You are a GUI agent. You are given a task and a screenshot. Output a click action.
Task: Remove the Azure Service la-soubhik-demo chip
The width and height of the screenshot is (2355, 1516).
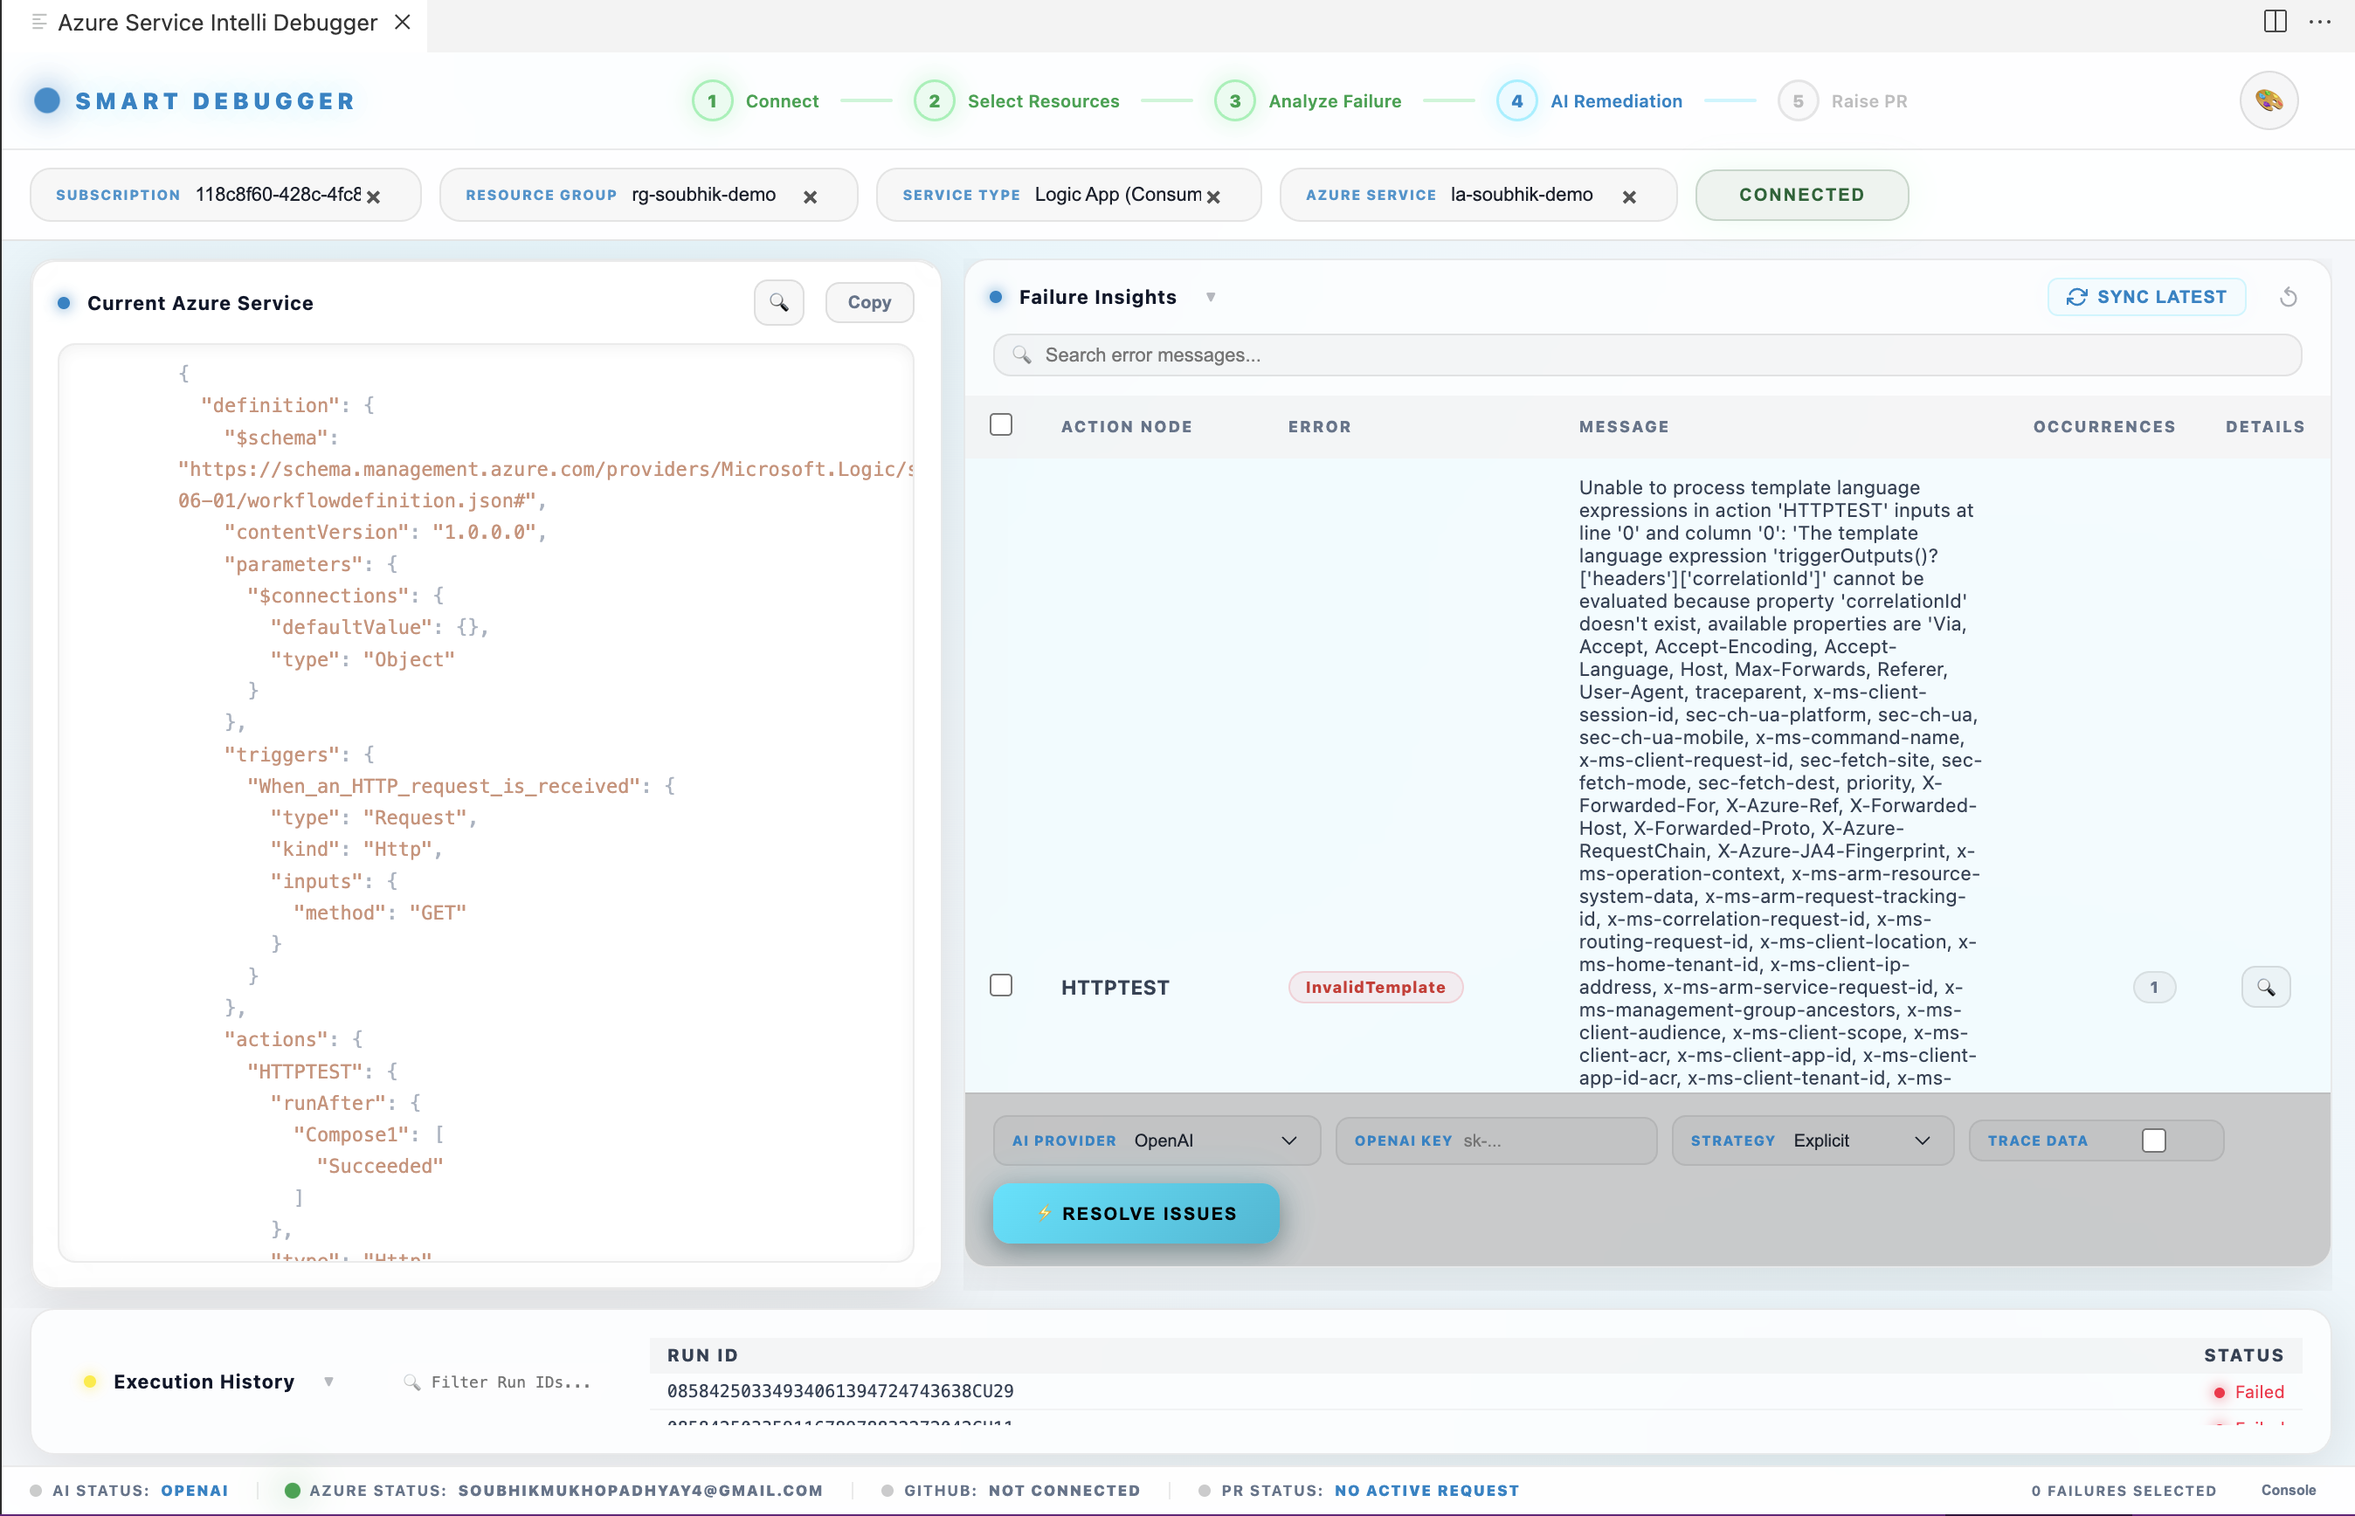coord(1629,196)
